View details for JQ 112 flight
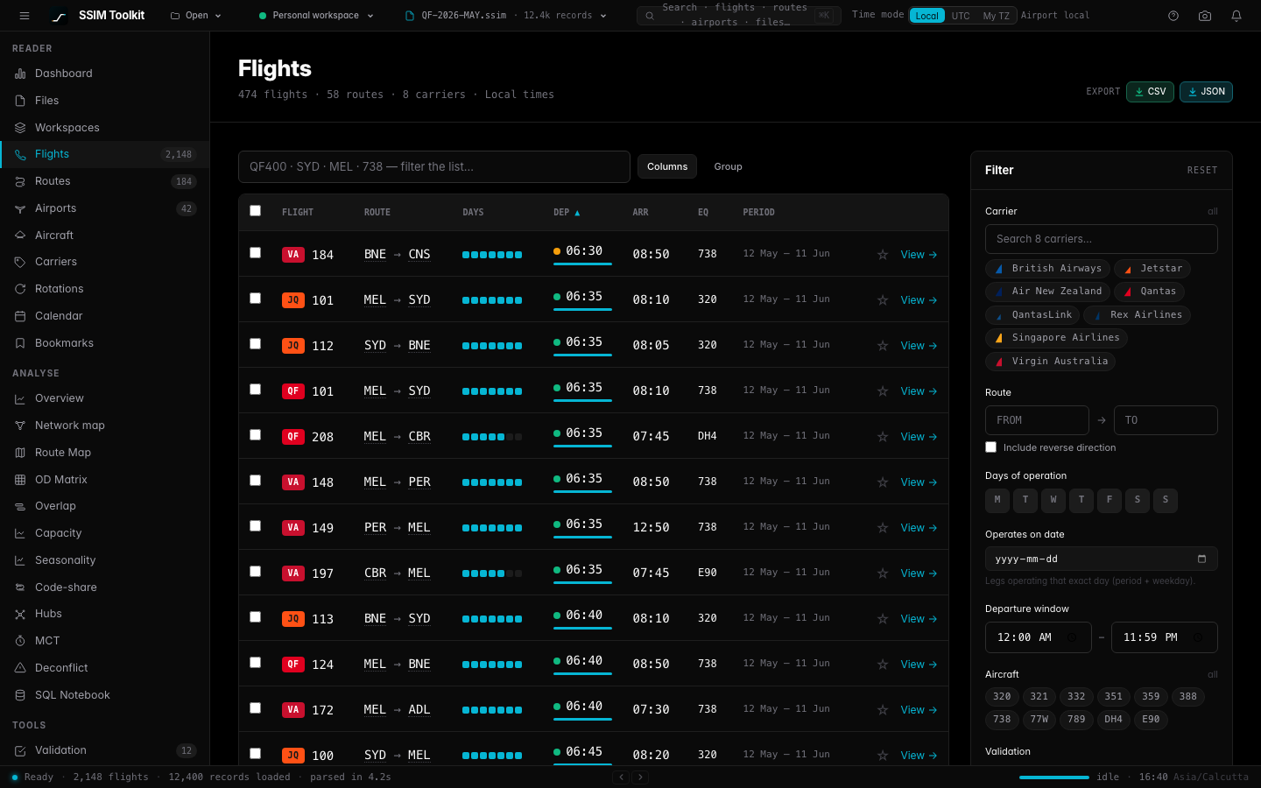 coord(919,346)
